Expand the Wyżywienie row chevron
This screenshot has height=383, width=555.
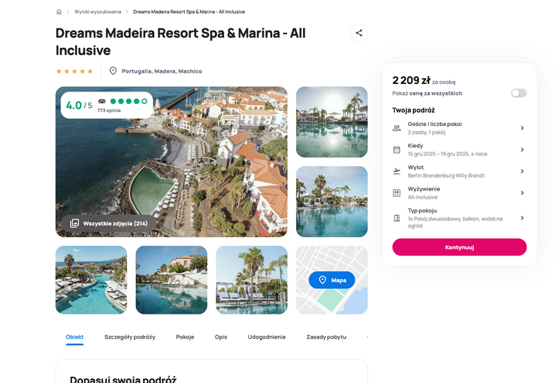click(x=522, y=193)
